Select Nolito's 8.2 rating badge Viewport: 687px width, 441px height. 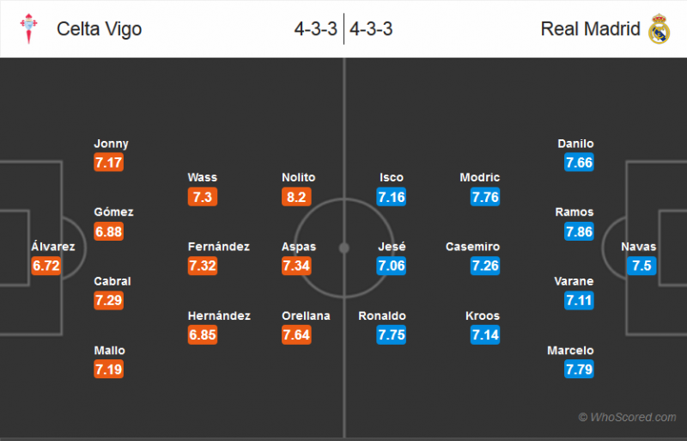(298, 197)
